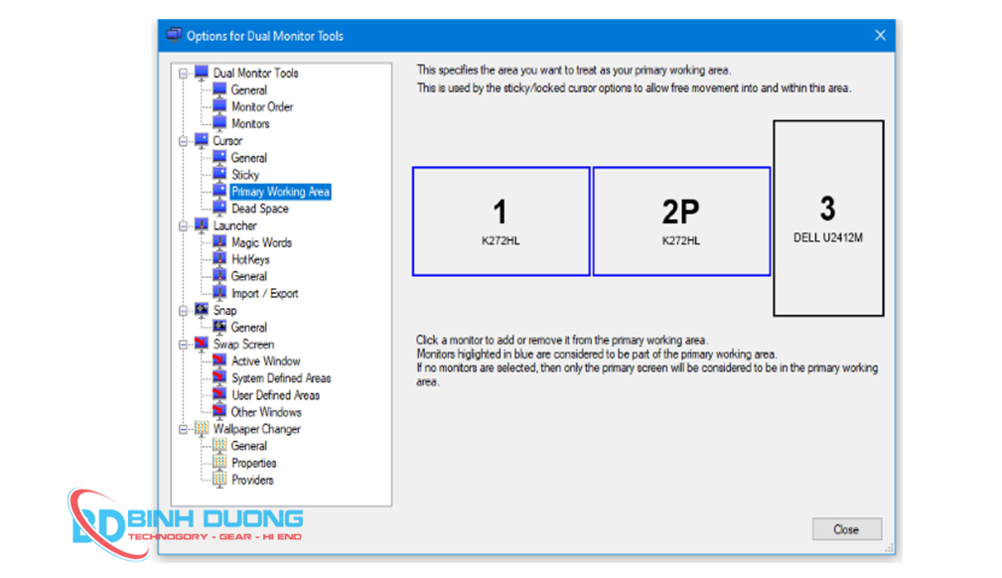Collapse the Cursor tree node
The image size is (1002, 578).
pos(184,141)
